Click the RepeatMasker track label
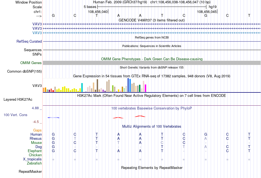This screenshot has width=261, height=178. click(x=30, y=171)
